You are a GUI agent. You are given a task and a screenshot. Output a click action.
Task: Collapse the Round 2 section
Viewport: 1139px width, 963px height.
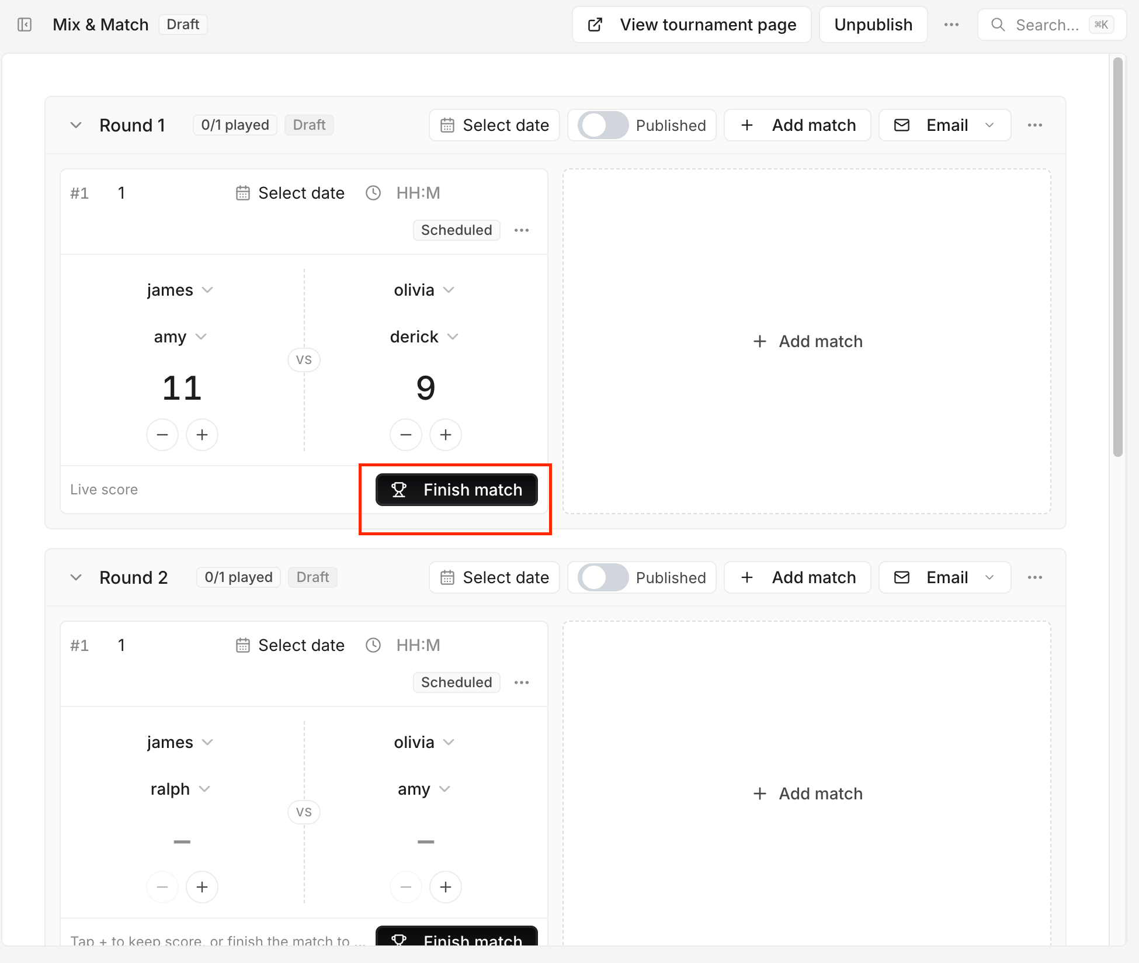point(76,577)
